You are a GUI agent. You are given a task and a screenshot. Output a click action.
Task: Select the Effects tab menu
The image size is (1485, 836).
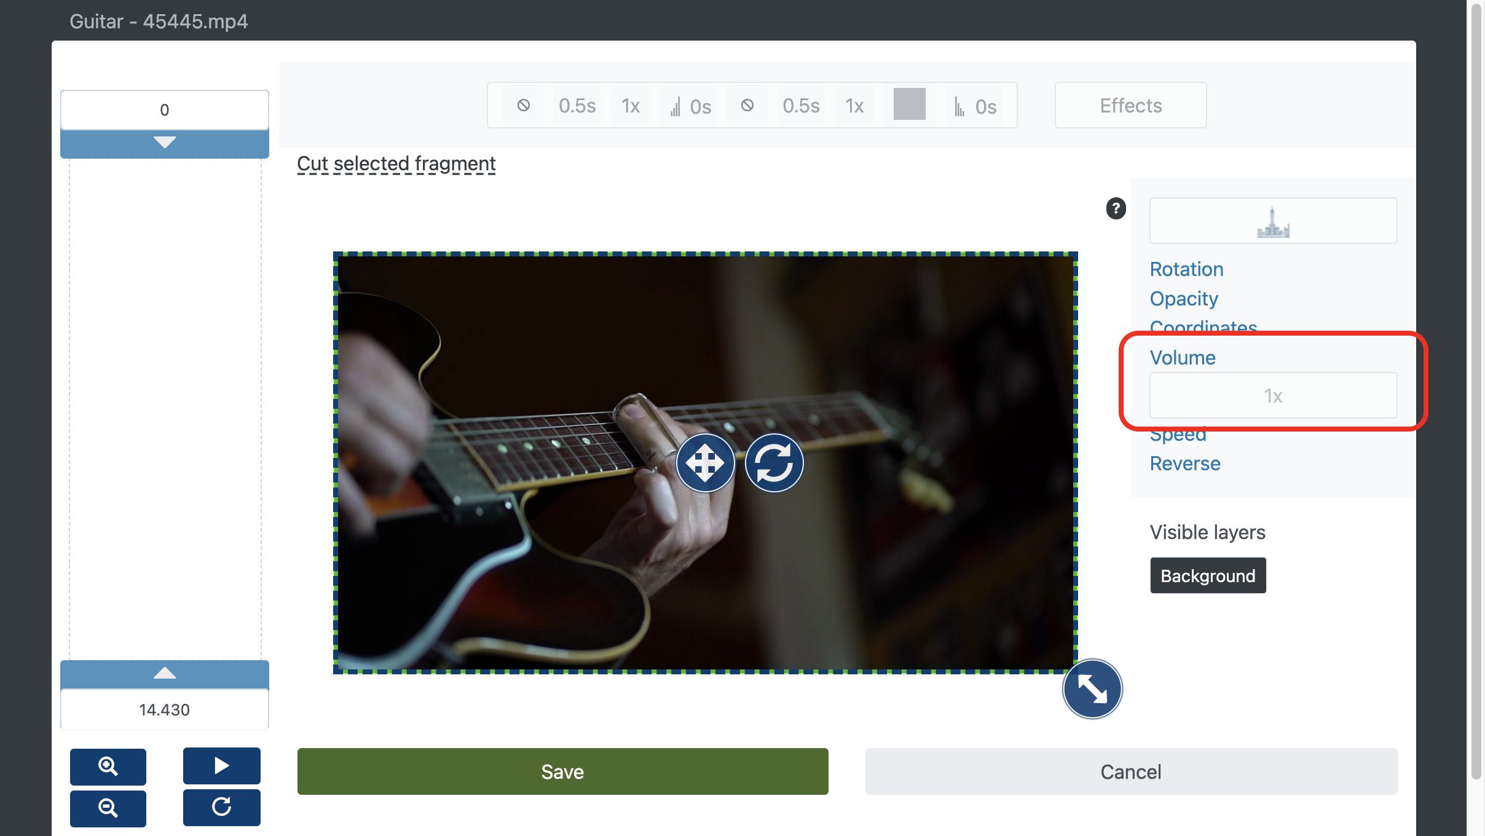(x=1131, y=105)
